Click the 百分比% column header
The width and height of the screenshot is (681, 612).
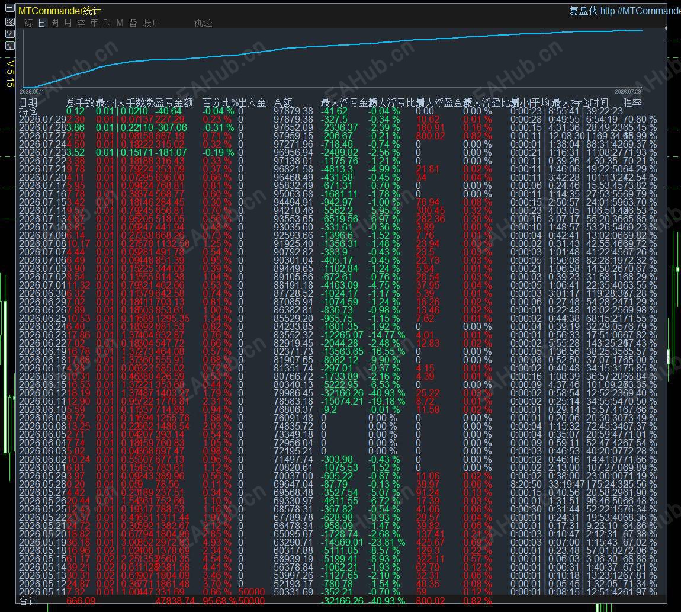[x=221, y=102]
